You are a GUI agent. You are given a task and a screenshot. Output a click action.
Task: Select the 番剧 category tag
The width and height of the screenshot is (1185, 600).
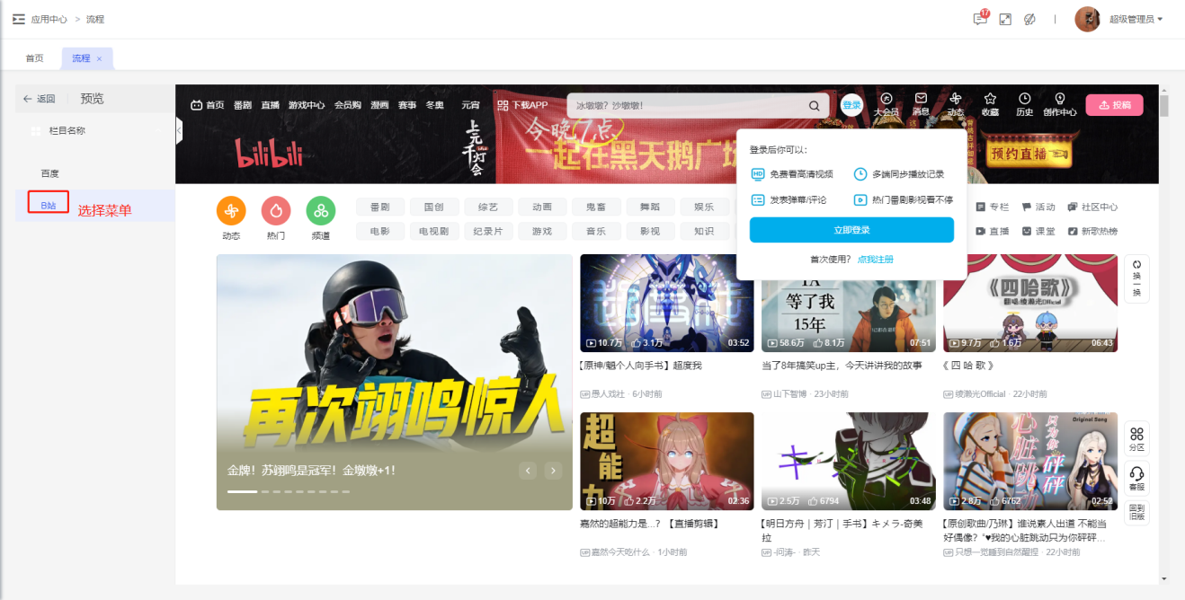click(379, 207)
